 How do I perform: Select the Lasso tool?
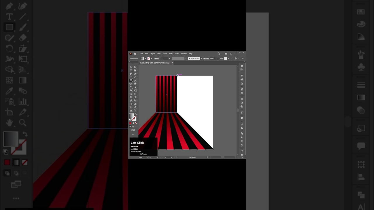pyautogui.click(x=135, y=70)
